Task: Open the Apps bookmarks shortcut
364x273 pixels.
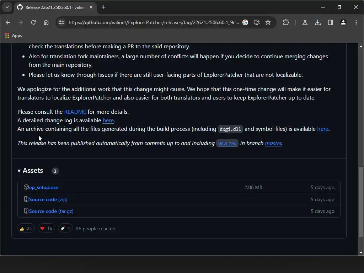Action: [x=13, y=36]
